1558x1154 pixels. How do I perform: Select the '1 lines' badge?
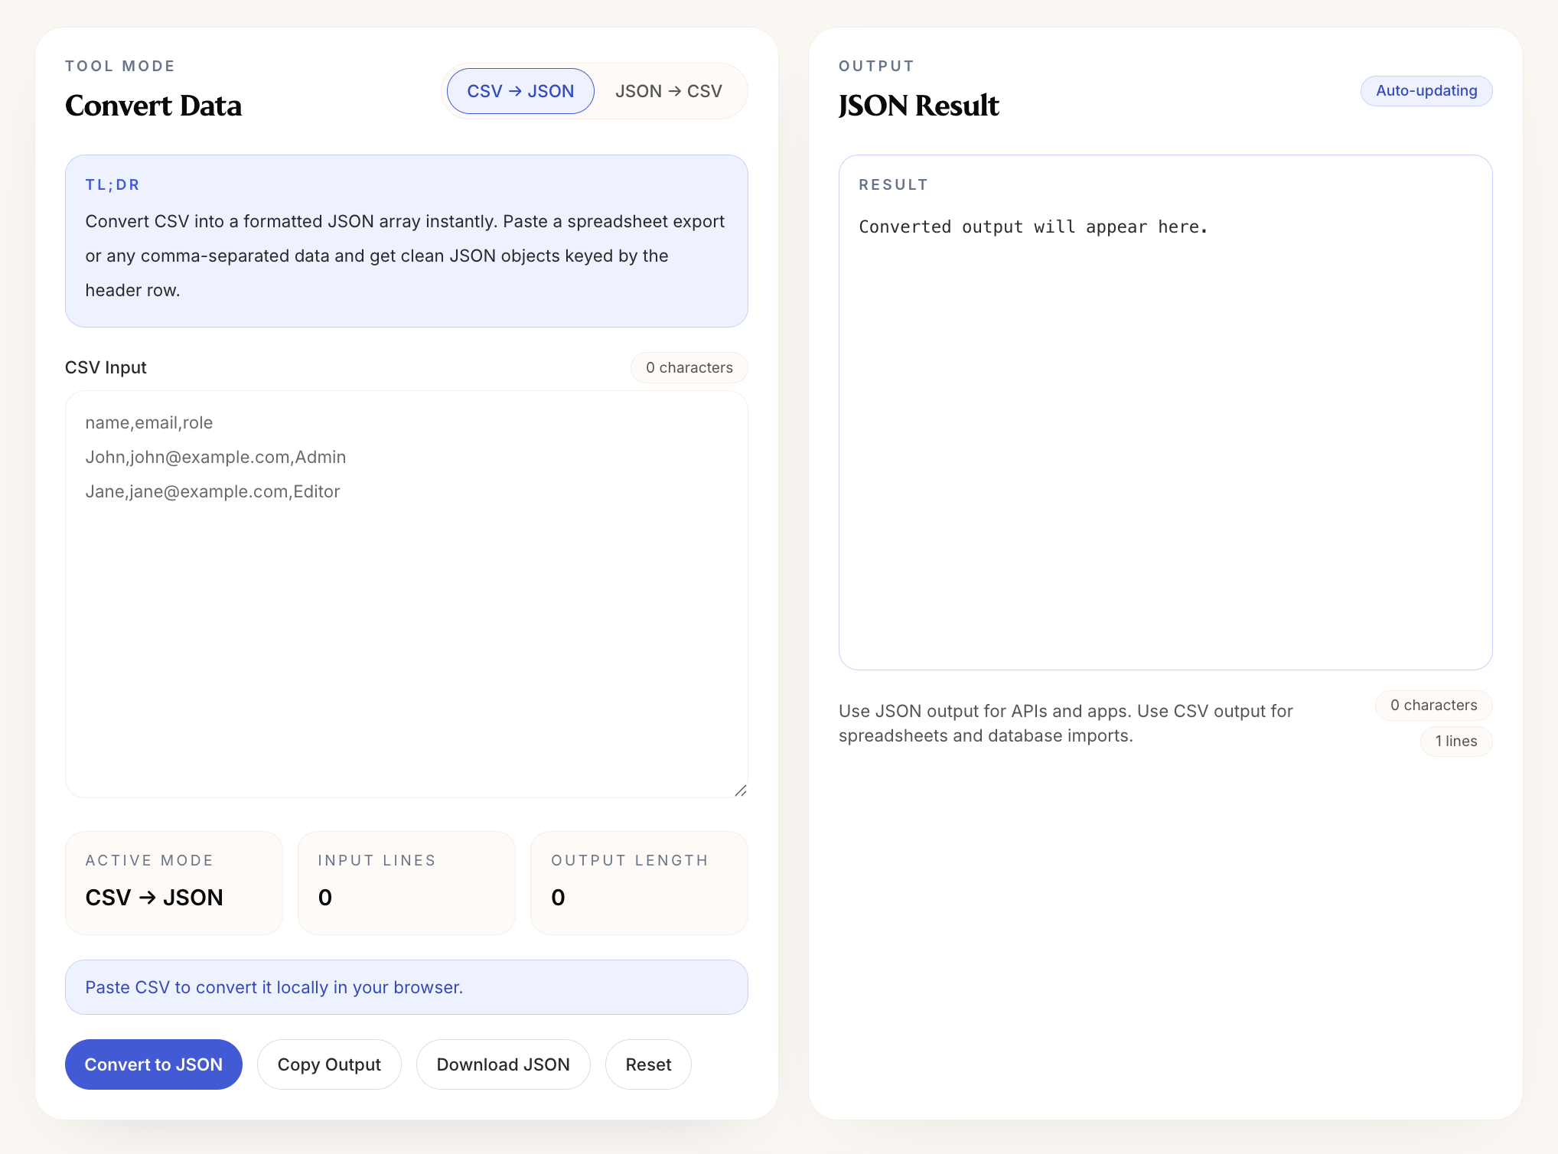[1456, 741]
